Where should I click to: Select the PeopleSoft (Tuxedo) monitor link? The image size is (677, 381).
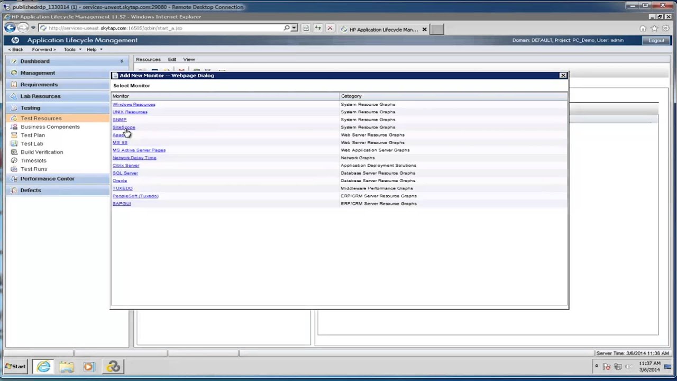135,196
